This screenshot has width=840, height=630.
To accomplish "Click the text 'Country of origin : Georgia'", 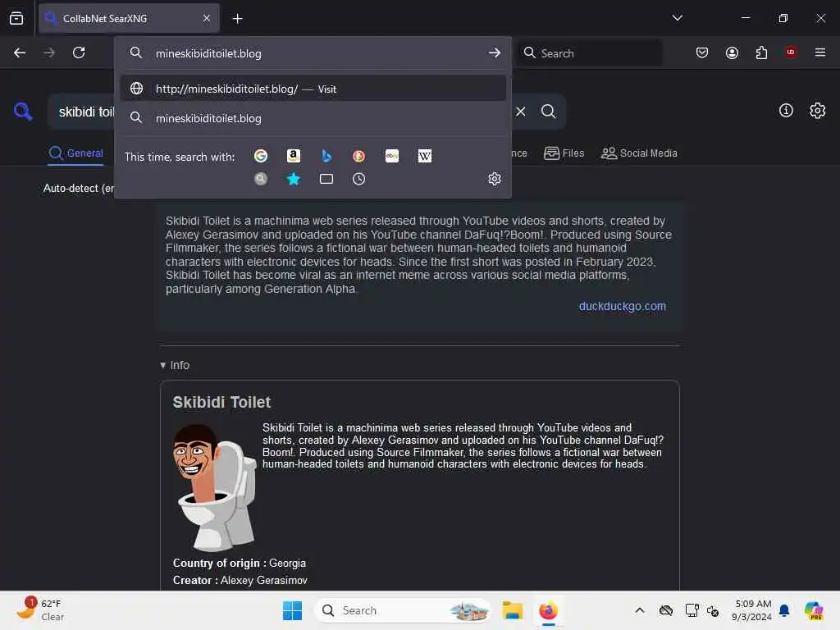I will pyautogui.click(x=240, y=563).
